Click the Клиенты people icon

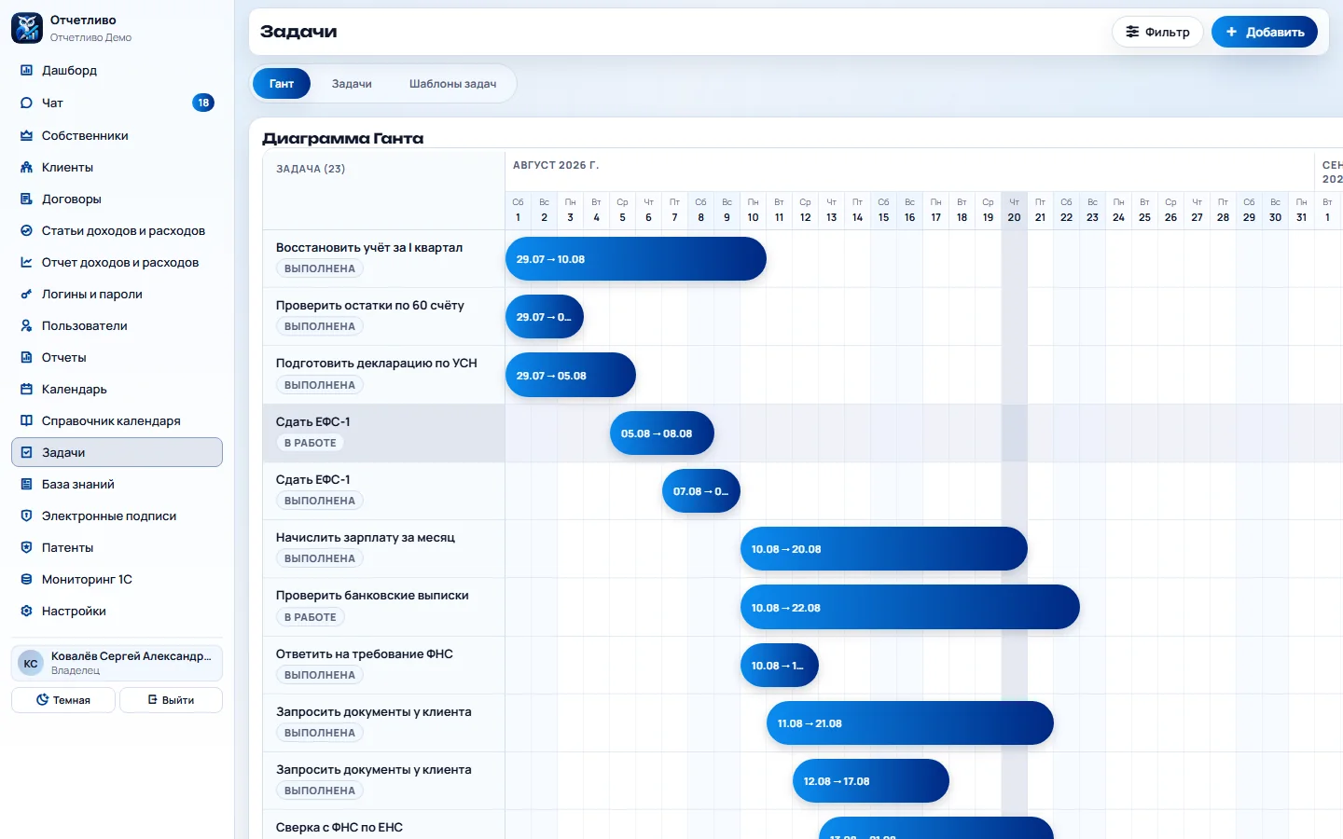[26, 167]
